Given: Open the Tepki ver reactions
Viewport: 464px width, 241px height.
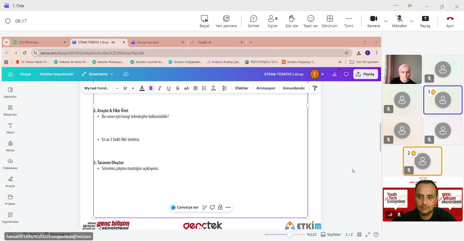Looking at the screenshot, I should tap(310, 21).
